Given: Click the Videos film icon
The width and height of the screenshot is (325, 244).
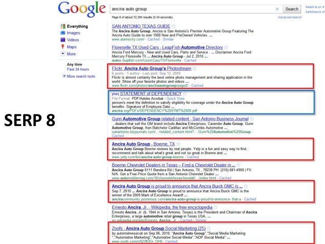Looking at the screenshot, I should click(x=63, y=40).
